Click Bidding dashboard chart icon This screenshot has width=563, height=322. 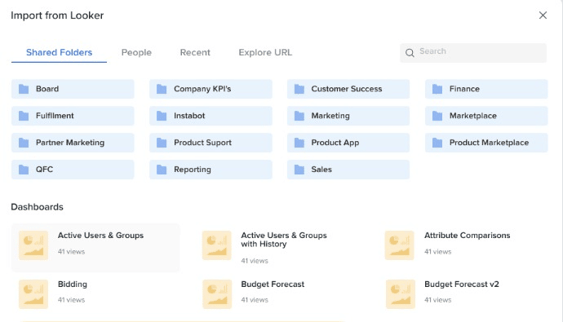pos(33,294)
